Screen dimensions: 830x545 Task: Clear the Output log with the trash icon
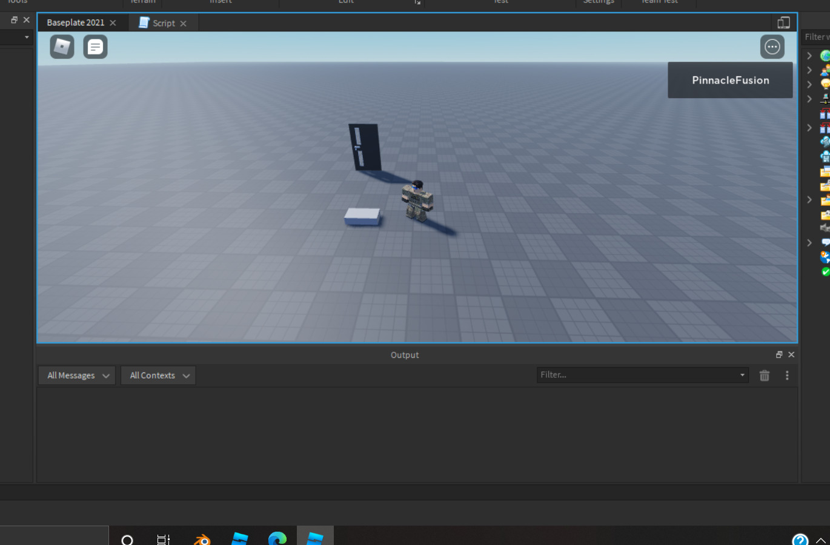point(764,375)
